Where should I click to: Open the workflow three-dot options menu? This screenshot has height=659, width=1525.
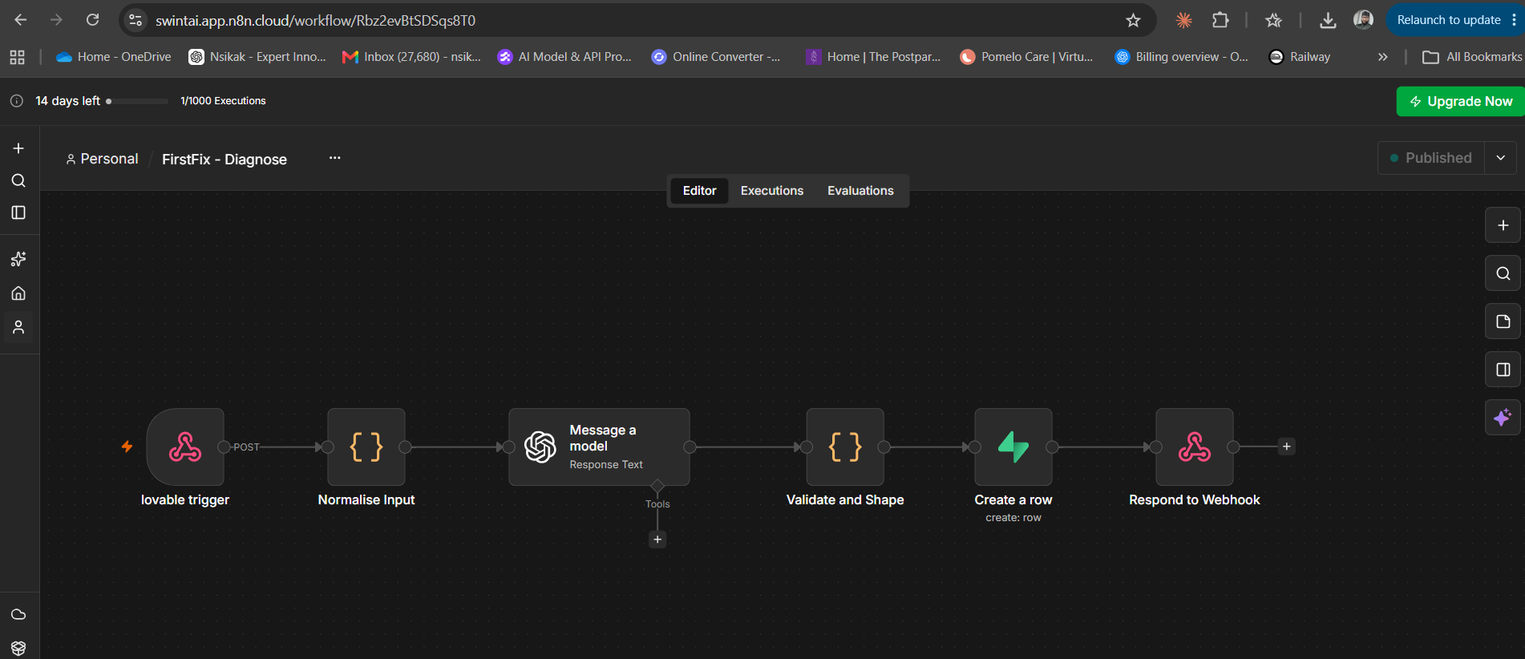click(x=335, y=158)
